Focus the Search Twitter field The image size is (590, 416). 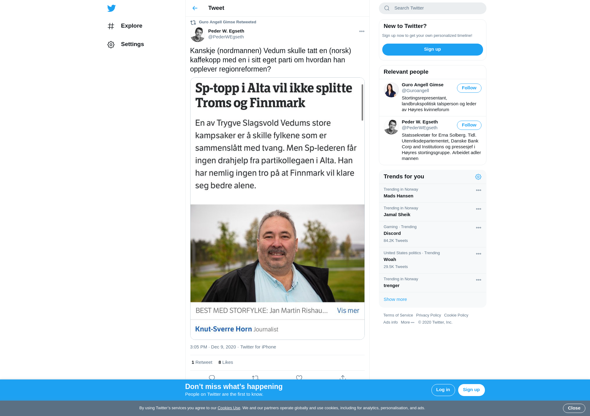(x=432, y=8)
